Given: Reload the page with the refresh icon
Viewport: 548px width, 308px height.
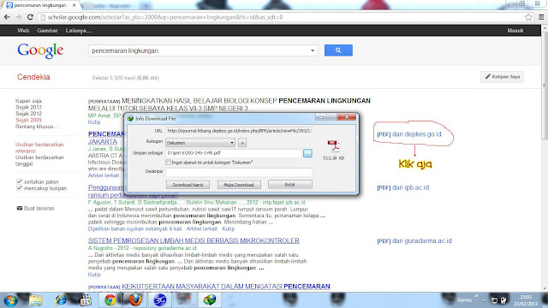Looking at the screenshot, I should click(30, 17).
